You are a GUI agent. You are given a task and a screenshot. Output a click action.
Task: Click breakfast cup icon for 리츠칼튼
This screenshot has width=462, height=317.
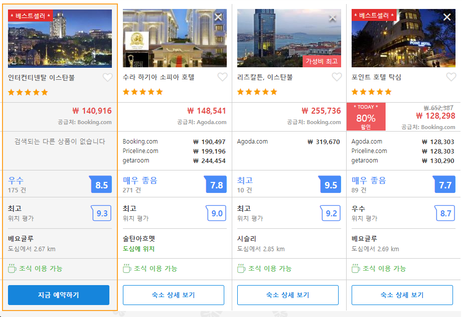pos(241,268)
